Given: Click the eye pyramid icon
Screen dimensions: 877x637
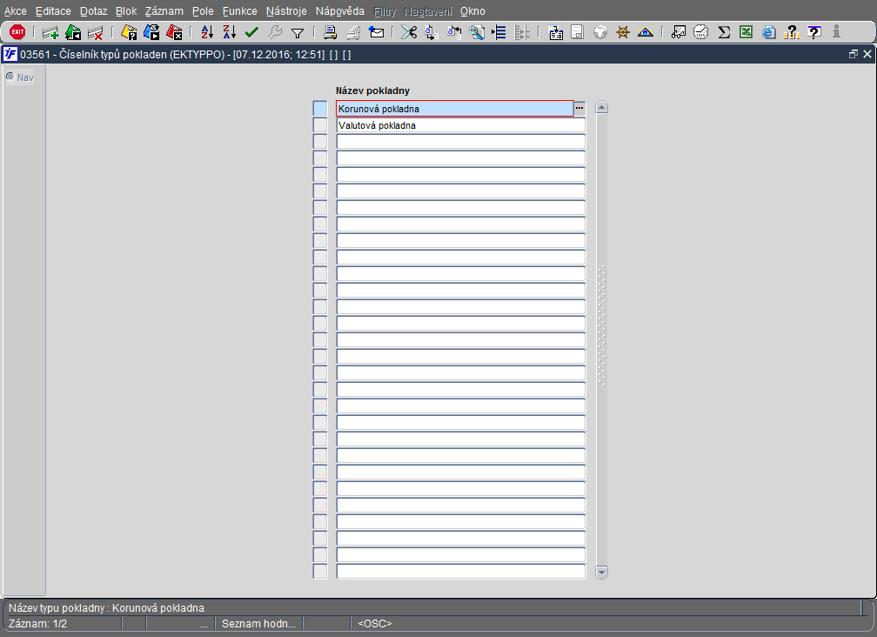Looking at the screenshot, I should [x=646, y=32].
